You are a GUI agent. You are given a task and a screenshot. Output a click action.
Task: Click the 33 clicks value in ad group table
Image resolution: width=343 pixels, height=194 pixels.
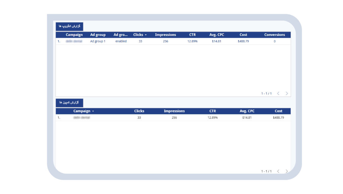[x=140, y=41]
